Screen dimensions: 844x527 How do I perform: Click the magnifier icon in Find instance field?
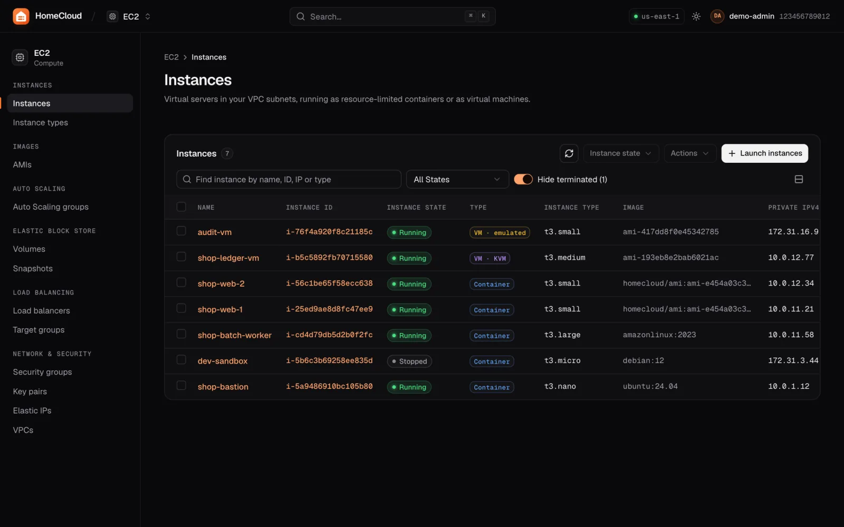click(187, 179)
